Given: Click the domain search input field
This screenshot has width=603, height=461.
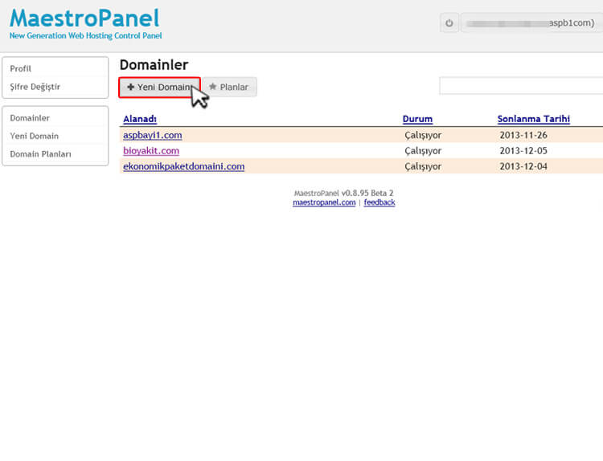Looking at the screenshot, I should [520, 86].
